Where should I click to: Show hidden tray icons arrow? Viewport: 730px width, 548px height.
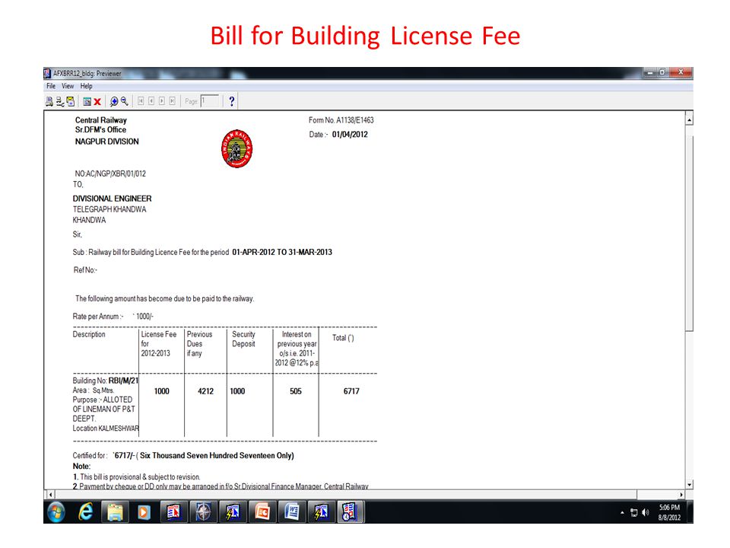(623, 512)
